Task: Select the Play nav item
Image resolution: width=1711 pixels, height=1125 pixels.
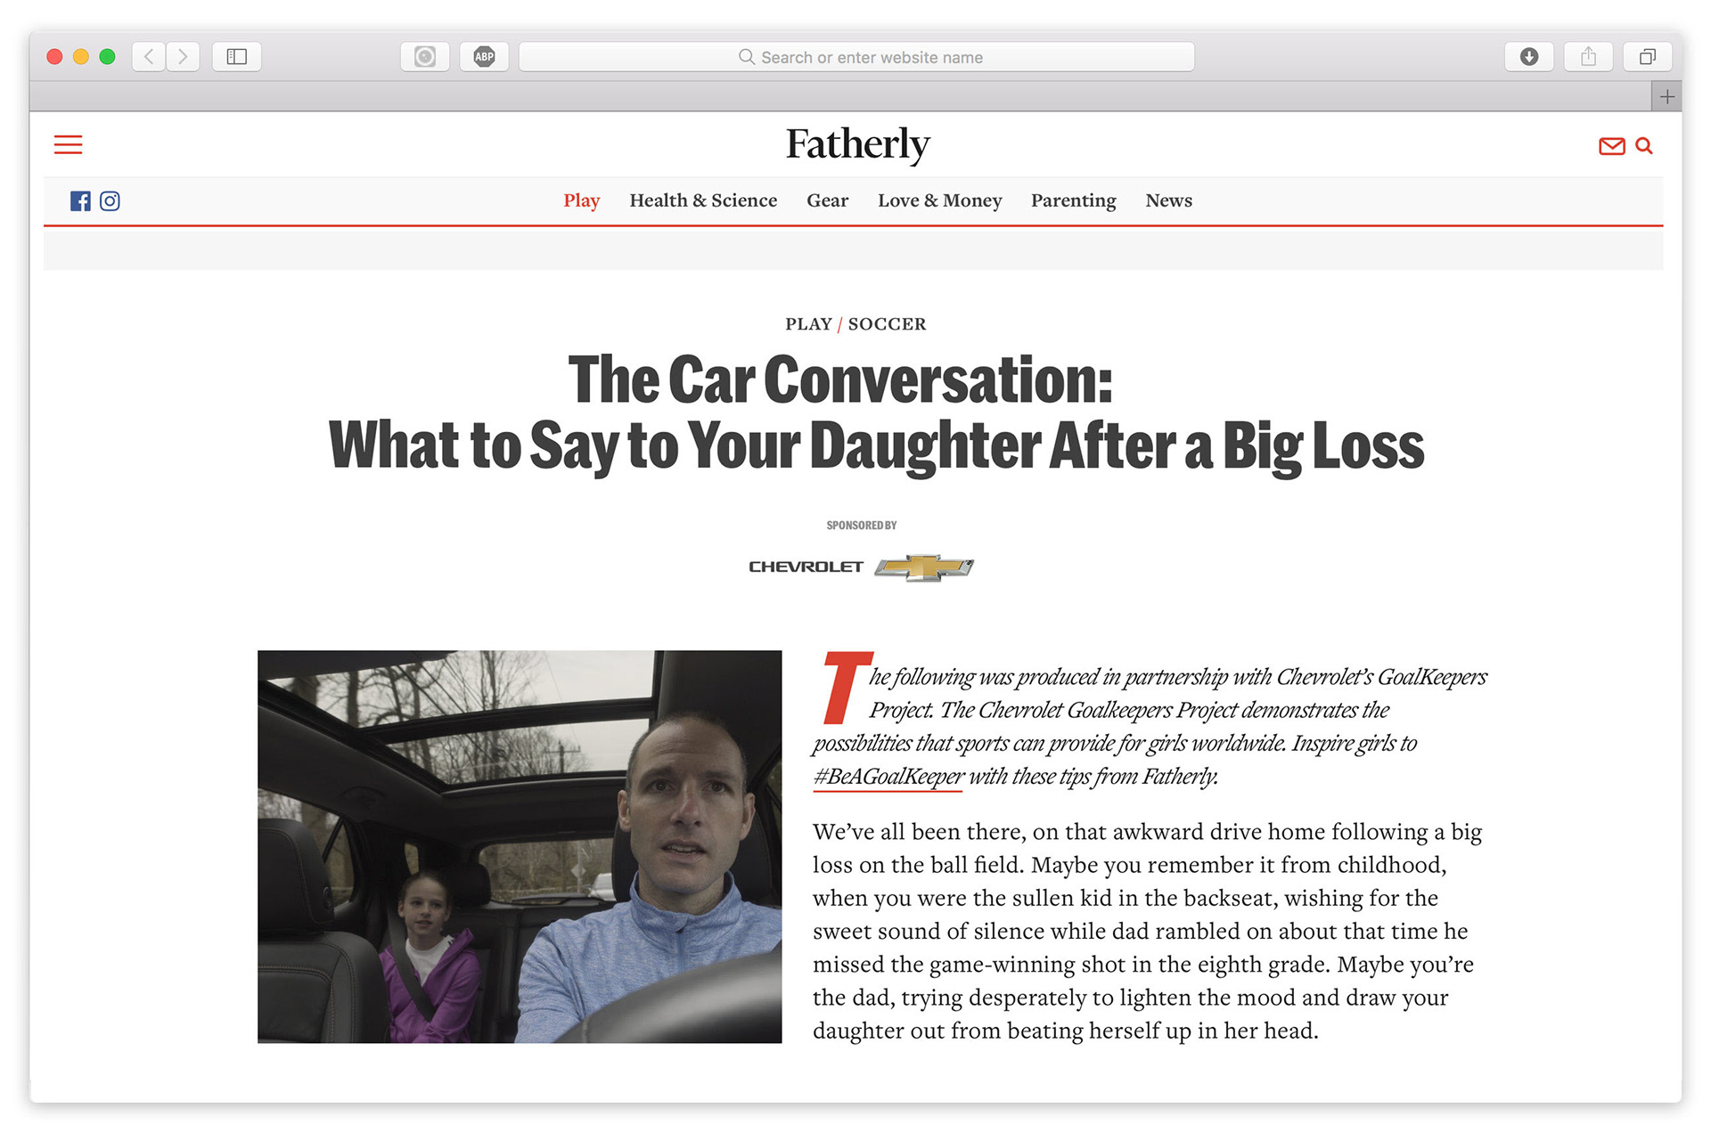Action: 581,200
